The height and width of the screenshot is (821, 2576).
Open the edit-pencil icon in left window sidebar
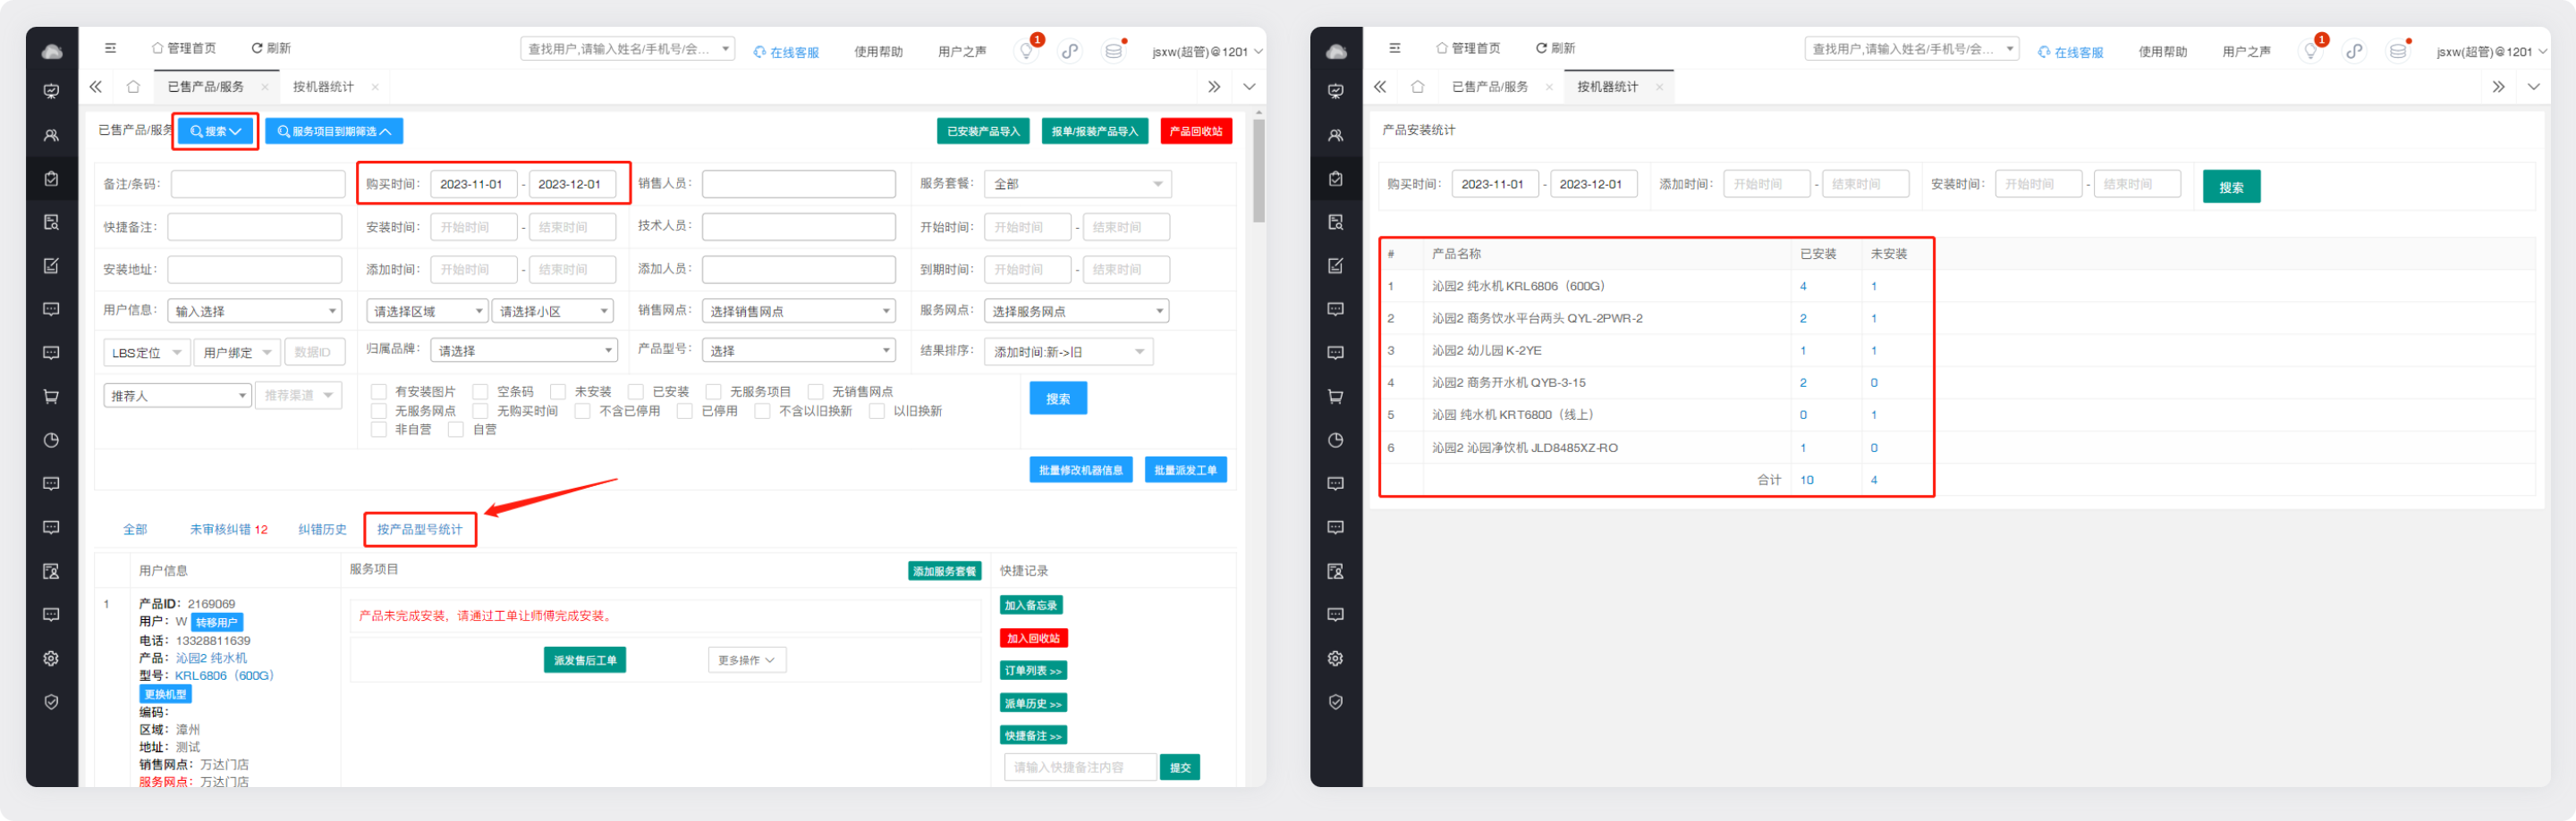tap(52, 265)
